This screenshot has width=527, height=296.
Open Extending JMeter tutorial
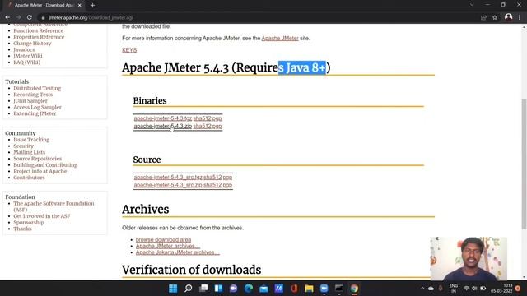(x=35, y=113)
